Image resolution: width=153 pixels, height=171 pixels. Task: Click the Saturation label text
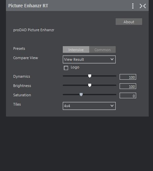click(22, 95)
